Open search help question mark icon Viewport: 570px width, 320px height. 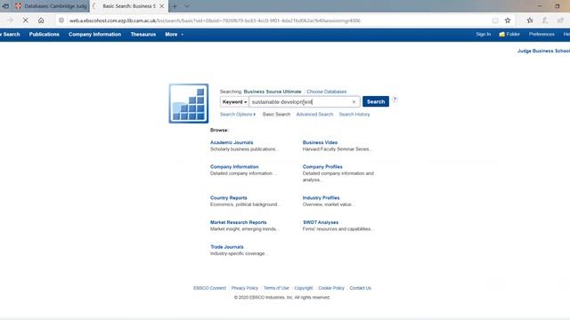tap(395, 100)
